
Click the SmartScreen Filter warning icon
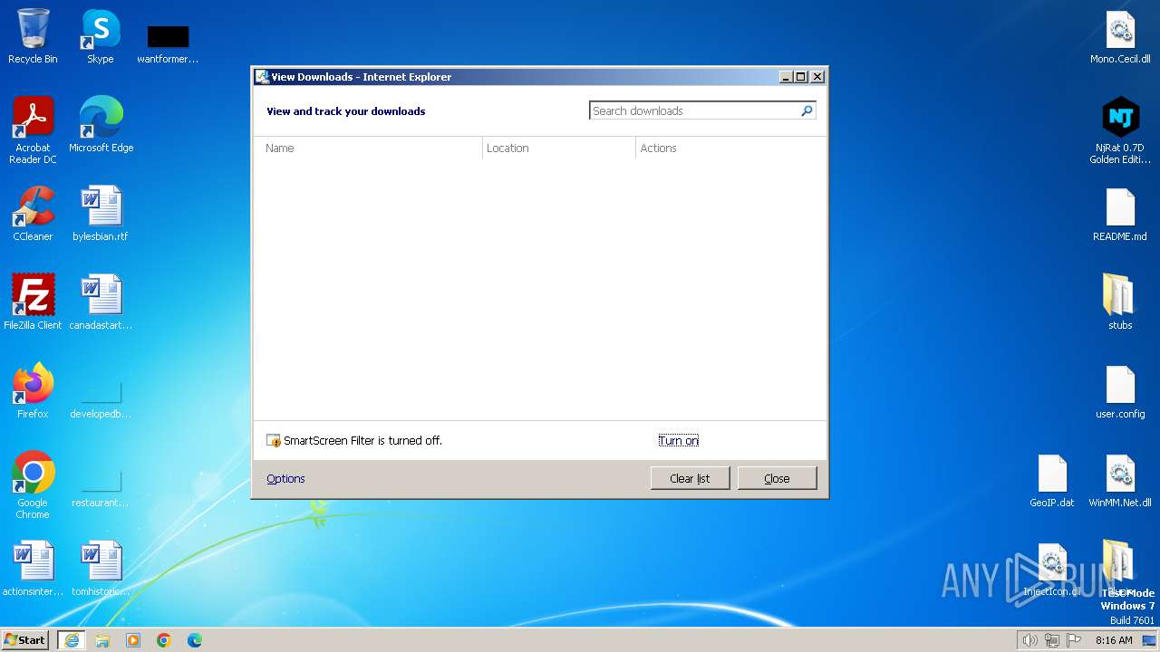point(274,440)
